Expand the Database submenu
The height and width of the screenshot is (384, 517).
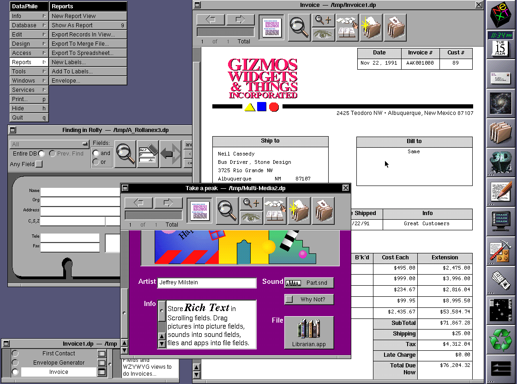point(29,25)
